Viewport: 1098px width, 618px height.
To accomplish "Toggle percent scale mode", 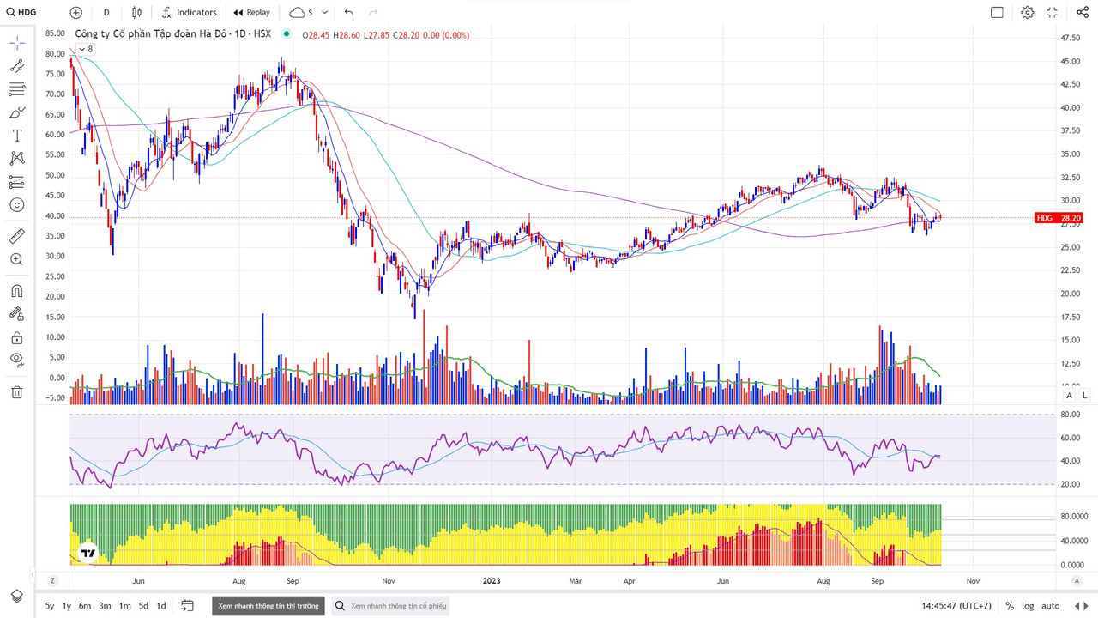I will pos(1010,606).
